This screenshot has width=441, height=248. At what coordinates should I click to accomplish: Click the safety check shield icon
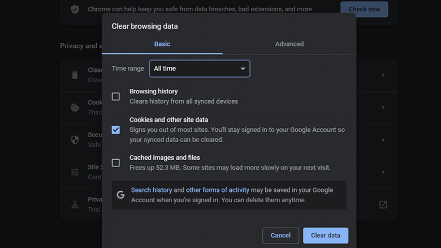pyautogui.click(x=75, y=9)
